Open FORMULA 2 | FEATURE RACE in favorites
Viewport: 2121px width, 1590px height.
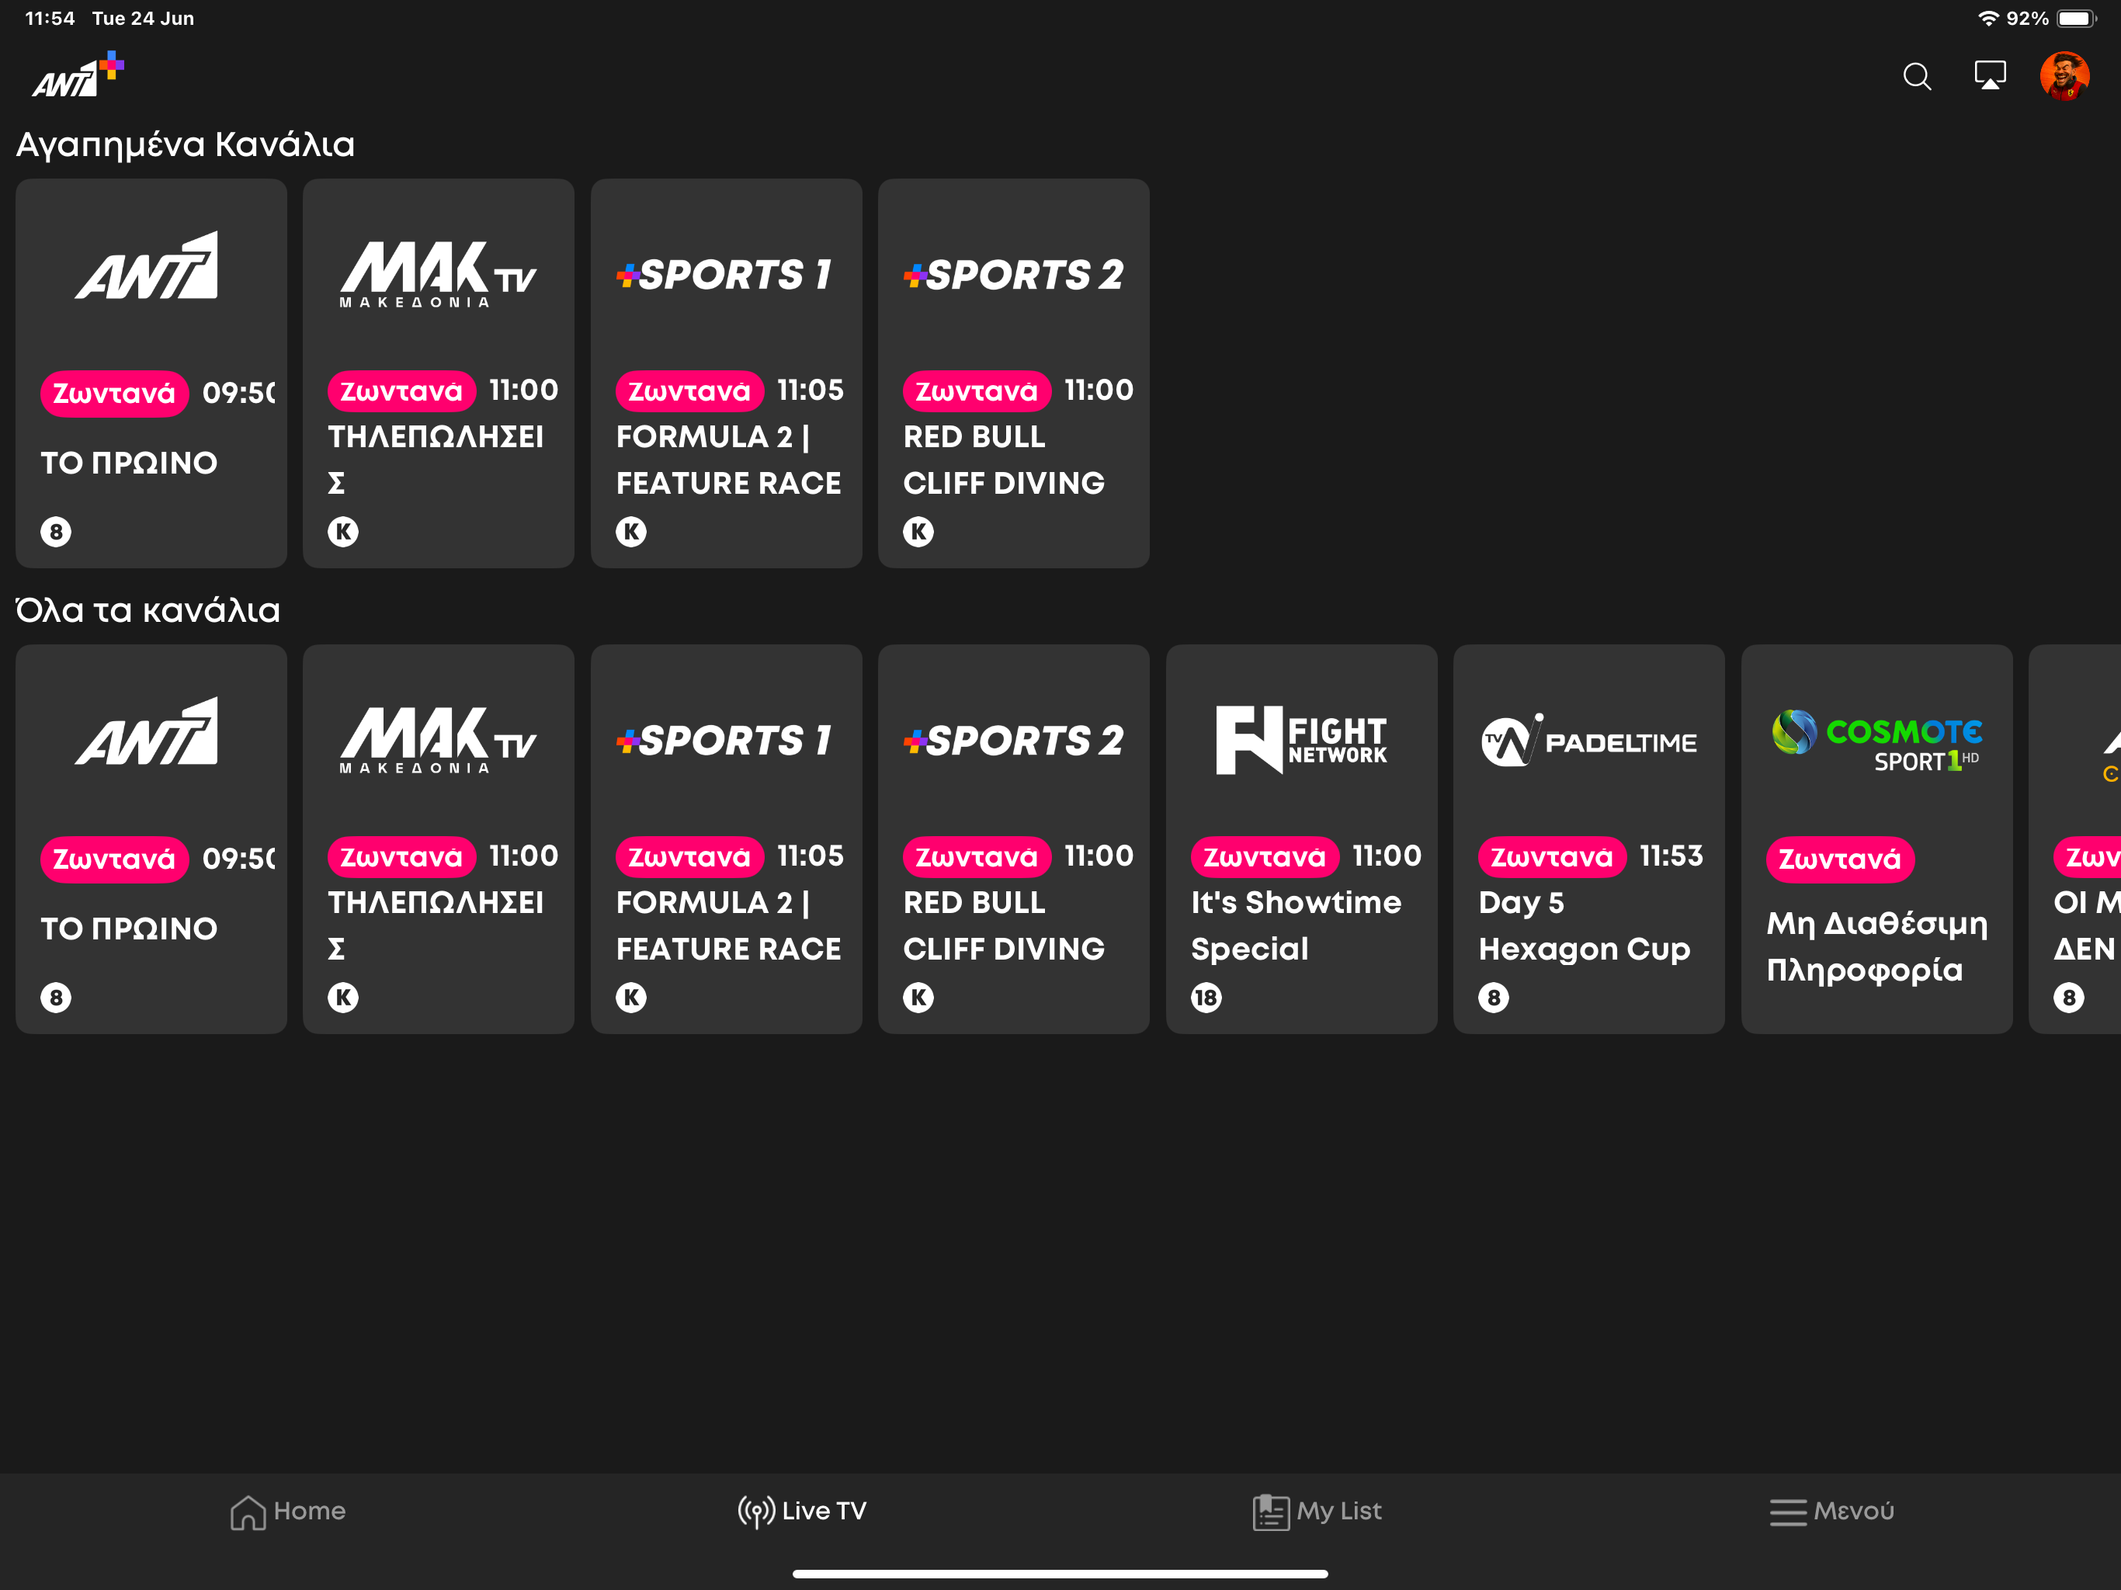pos(729,460)
